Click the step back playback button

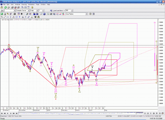8,113
